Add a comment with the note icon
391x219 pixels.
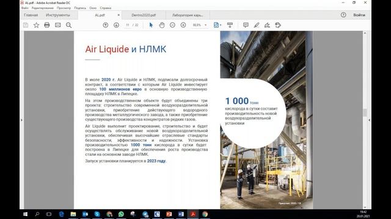click(x=246, y=25)
